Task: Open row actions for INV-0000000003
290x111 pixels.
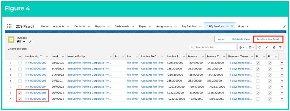Action: 282,81
